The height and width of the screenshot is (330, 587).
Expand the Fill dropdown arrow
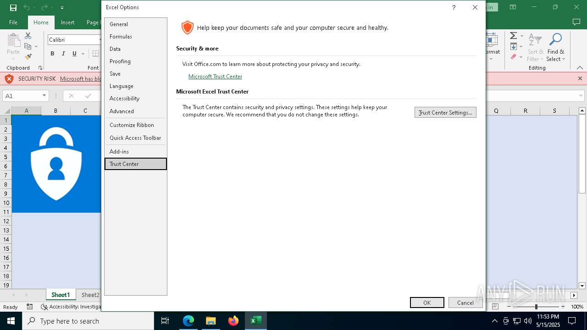[x=522, y=47]
